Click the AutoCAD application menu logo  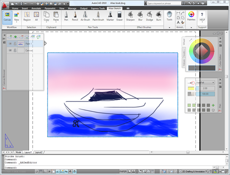(5, 6)
